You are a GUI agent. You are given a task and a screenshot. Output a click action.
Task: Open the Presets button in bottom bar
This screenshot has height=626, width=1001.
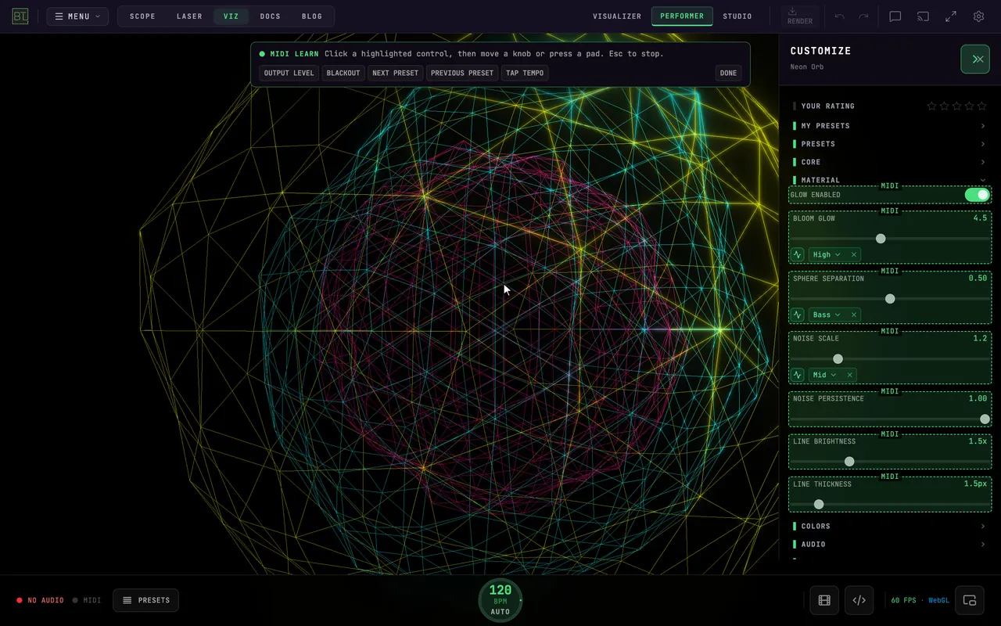tap(145, 600)
